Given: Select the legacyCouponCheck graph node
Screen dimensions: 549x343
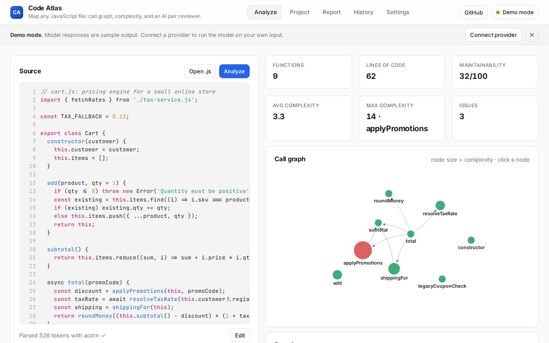Looking at the screenshot, I should click(x=442, y=279).
